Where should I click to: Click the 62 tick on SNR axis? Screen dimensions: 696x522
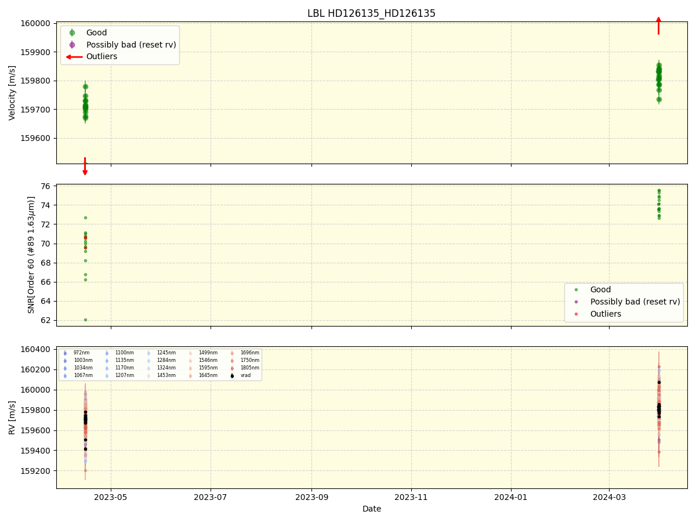click(45, 320)
